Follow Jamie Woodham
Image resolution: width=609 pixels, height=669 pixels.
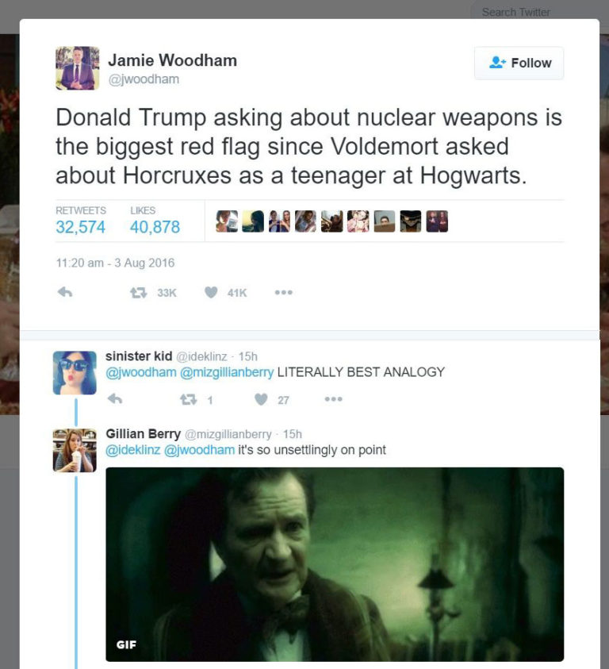[x=519, y=63]
